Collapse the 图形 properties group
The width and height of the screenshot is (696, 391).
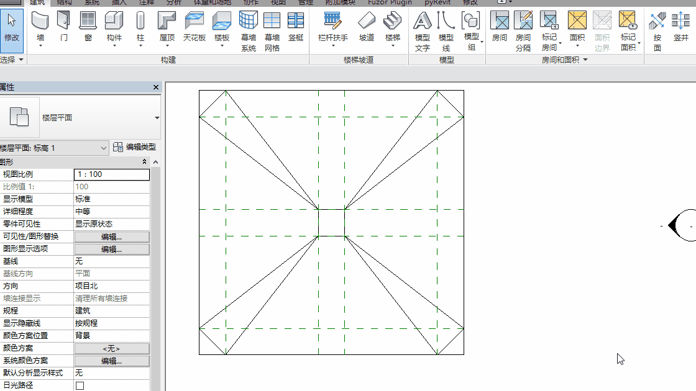(x=144, y=162)
